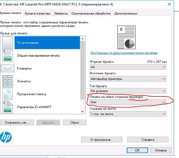Switch to the Эффекты tab
This screenshot has width=179, height=158.
point(61,13)
